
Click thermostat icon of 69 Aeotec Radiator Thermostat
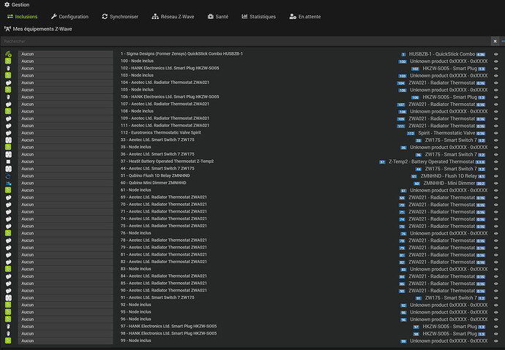click(x=8, y=197)
